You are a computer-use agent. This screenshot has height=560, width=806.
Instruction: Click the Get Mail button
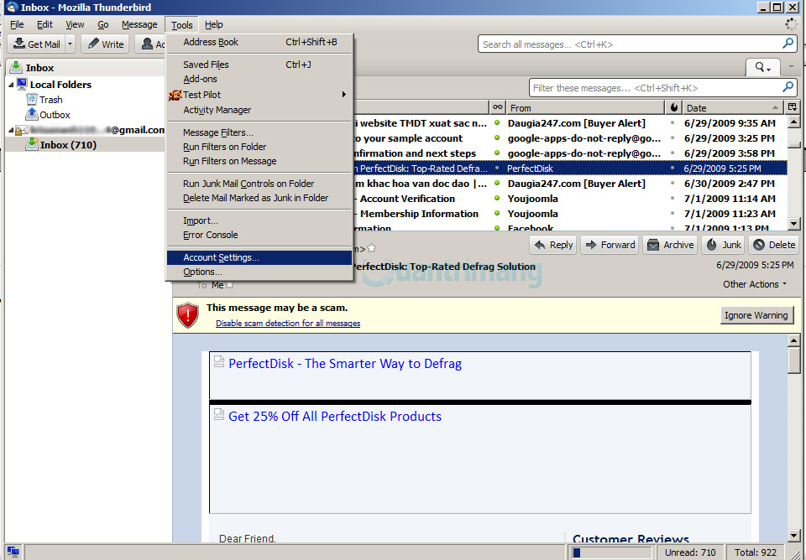click(36, 44)
